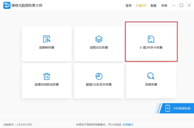Click the 手机数据恢复 button label
Viewport: 194px width, 128px height.
[x=182, y=108]
